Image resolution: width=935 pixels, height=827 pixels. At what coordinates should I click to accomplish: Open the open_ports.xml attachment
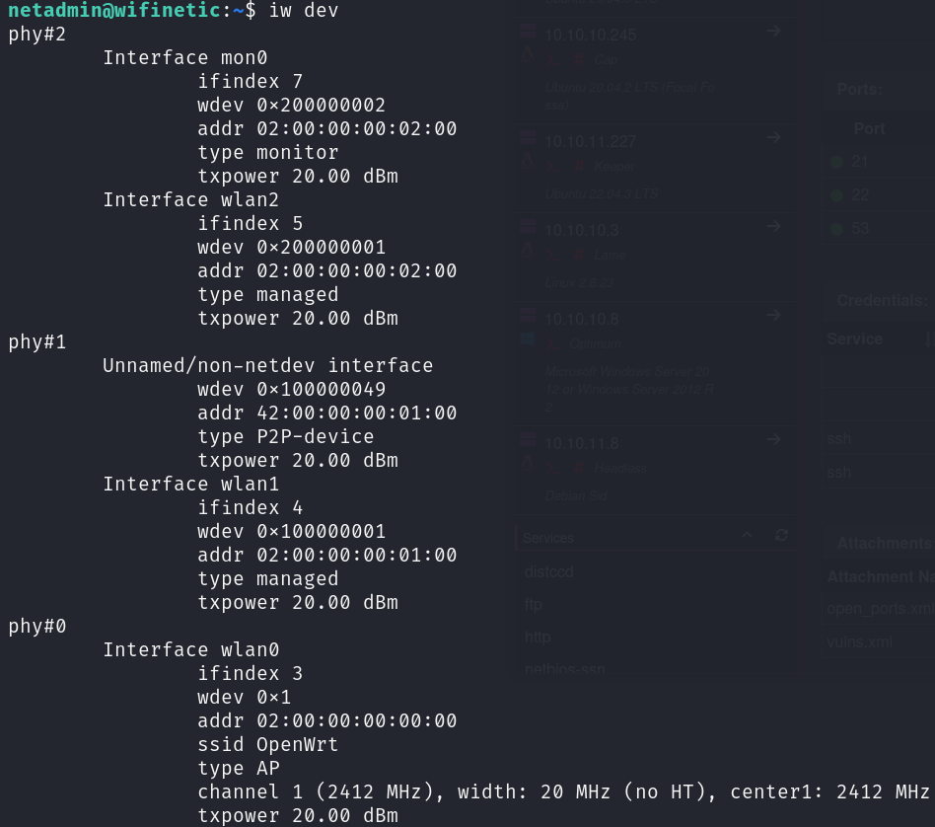pyautogui.click(x=880, y=608)
